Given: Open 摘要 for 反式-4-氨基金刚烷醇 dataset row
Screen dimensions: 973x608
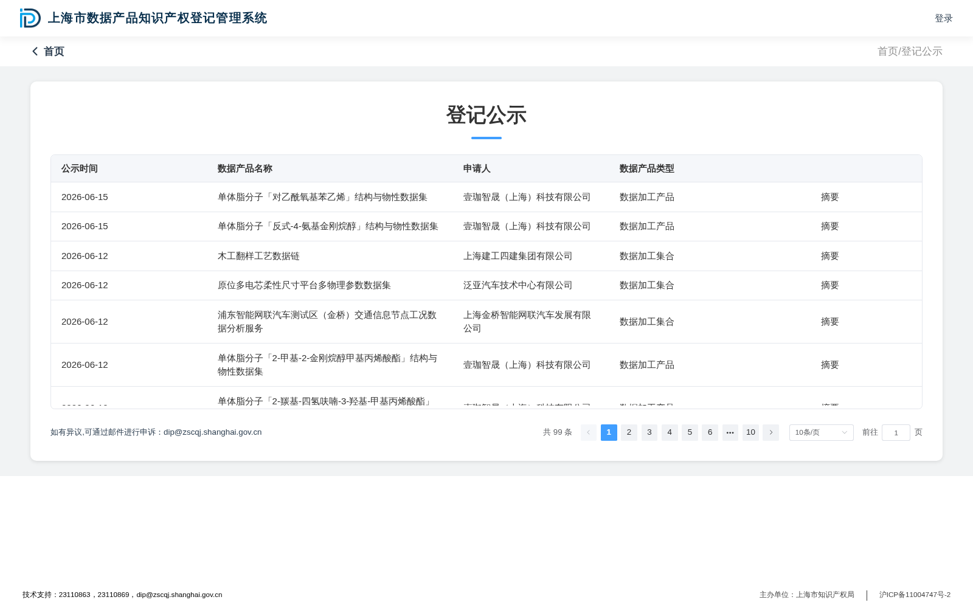Looking at the screenshot, I should click(x=829, y=226).
